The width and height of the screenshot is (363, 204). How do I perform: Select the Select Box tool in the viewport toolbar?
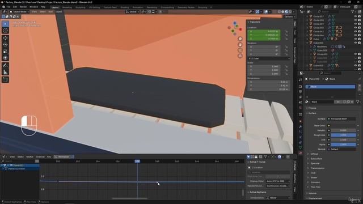5,24
